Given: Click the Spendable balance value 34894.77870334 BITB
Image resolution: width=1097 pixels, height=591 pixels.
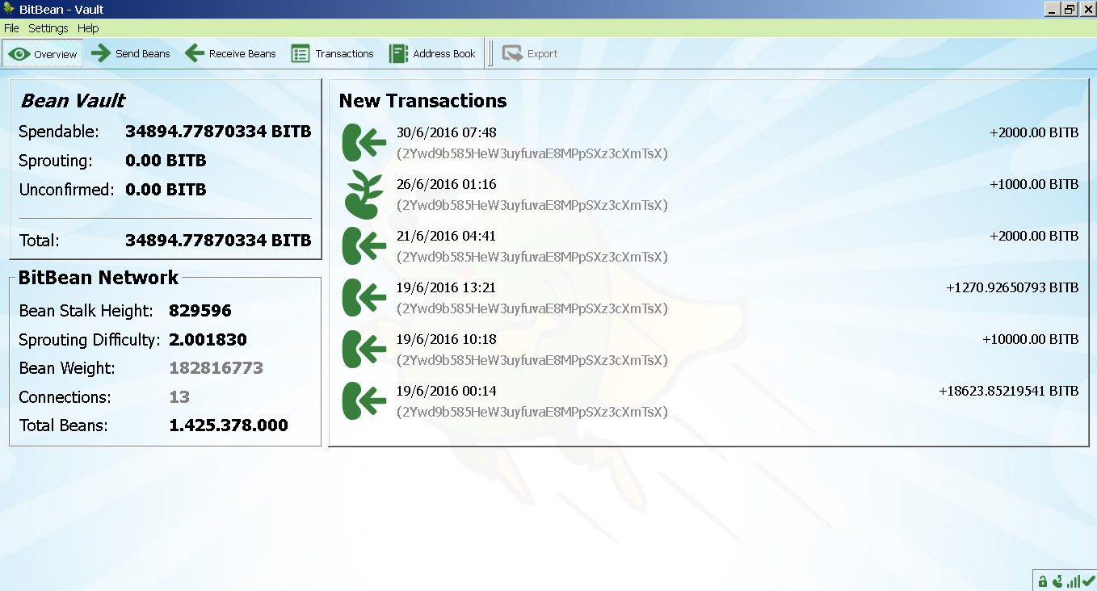Looking at the screenshot, I should point(218,132).
